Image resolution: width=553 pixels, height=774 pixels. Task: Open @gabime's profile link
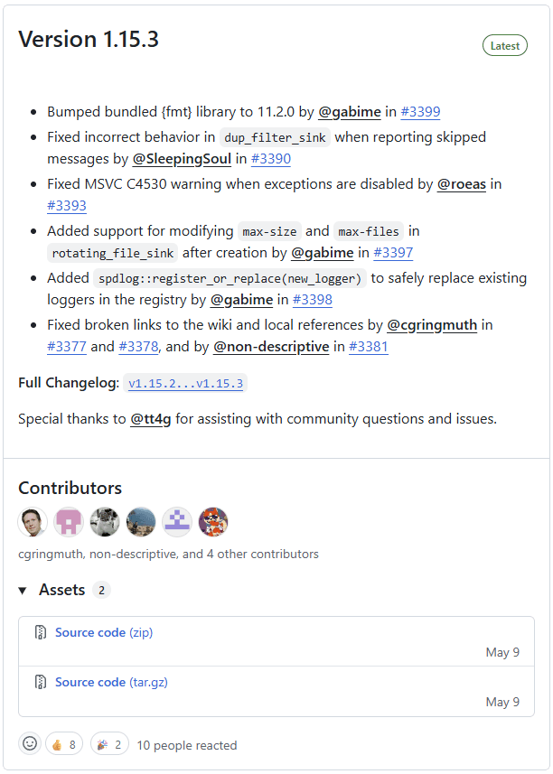[349, 112]
